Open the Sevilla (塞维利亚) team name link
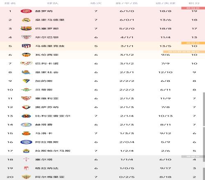The width and height of the screenshot is (205, 180). pos(47,99)
